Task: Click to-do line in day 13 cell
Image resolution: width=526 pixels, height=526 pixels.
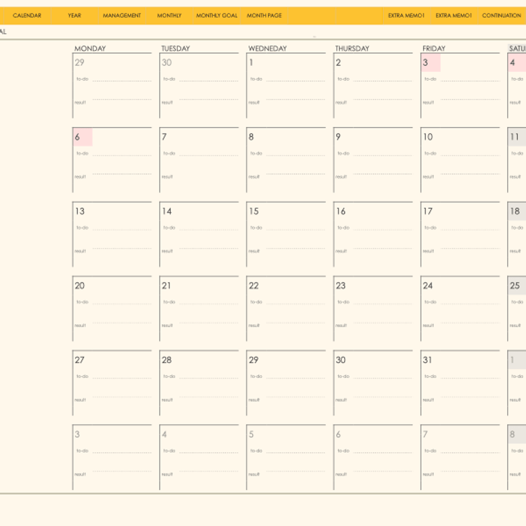Action: coord(122,230)
